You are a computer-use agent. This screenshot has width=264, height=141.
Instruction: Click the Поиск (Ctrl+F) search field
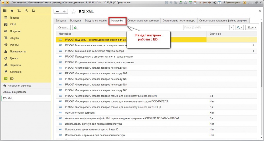(x=207, y=27)
